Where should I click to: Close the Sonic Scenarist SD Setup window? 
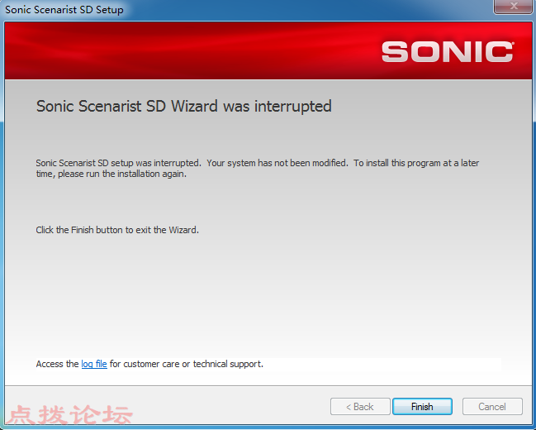513,6
